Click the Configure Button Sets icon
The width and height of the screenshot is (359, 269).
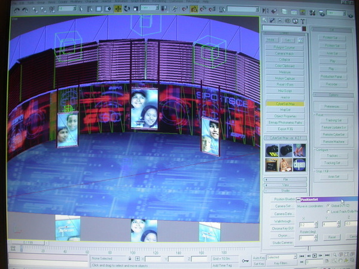300,41
